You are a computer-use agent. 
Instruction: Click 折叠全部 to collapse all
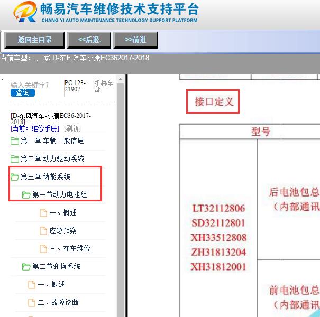(x=104, y=86)
